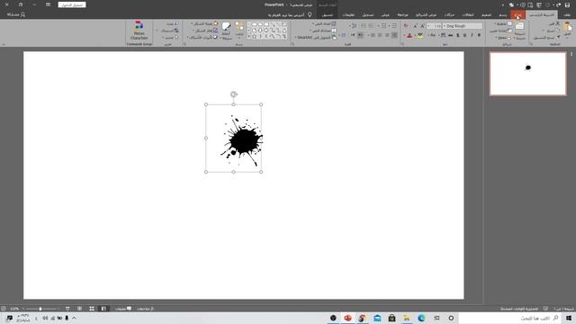Click the Share button
The height and width of the screenshot is (324, 576).
pyautogui.click(x=16, y=14)
